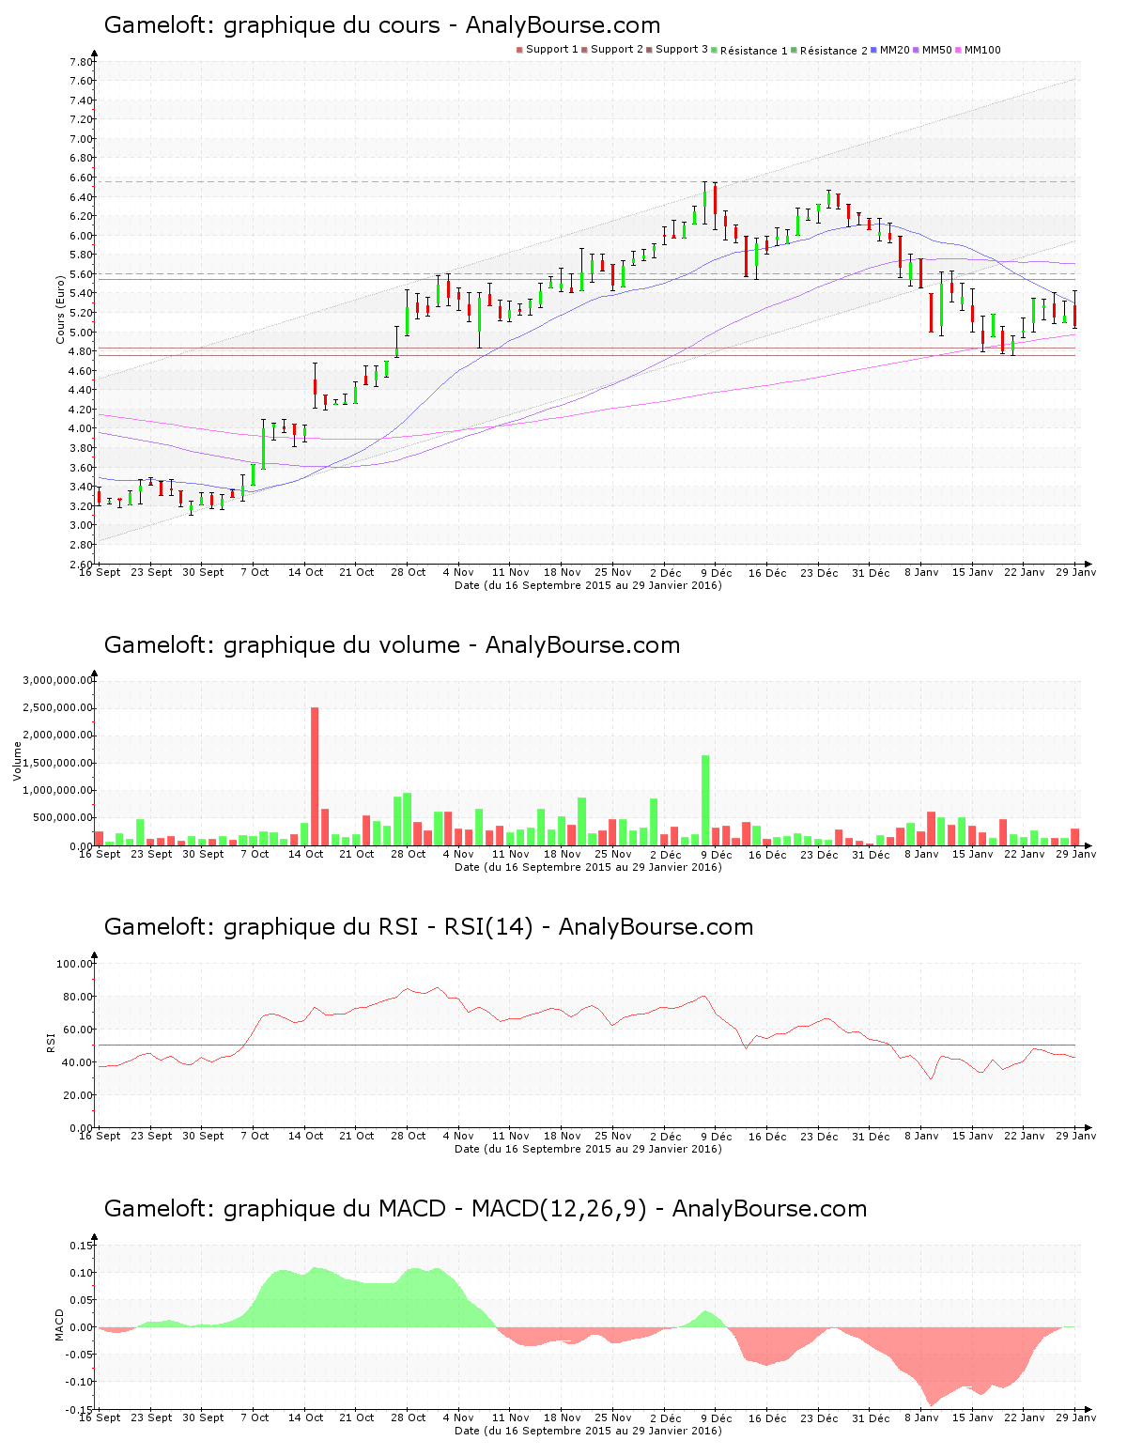The width and height of the screenshot is (1127, 1456).
Task: Click the 'Gameloft: graphique du cours' title
Action: point(272,25)
